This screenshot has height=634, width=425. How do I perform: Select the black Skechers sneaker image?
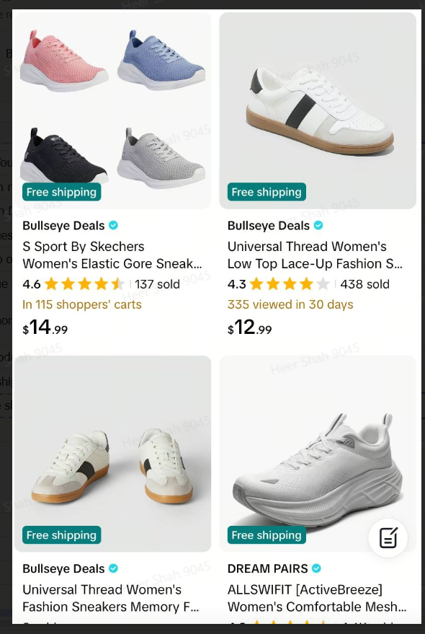click(64, 155)
